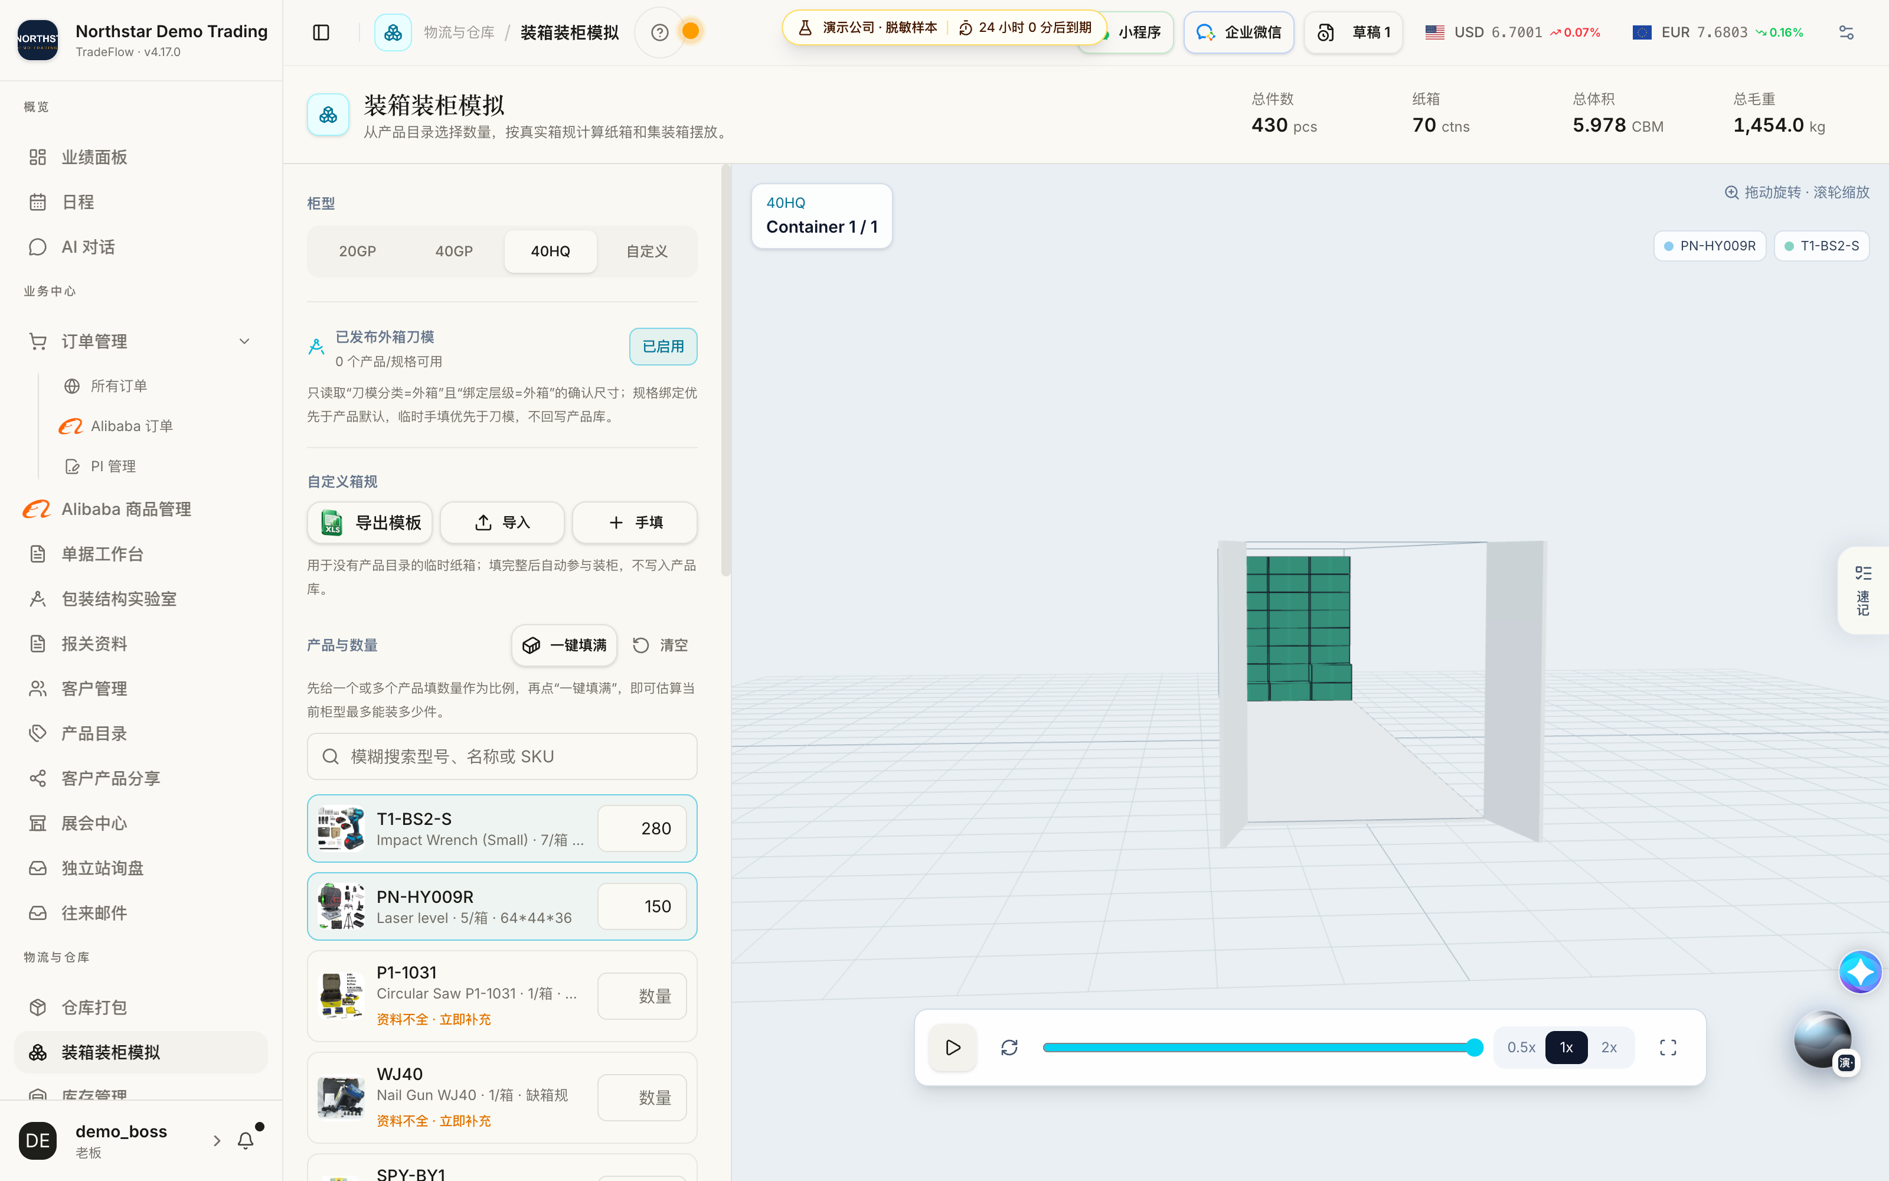Toggle T1-BS2-S legend chip
The width and height of the screenshot is (1889, 1181).
[1822, 246]
